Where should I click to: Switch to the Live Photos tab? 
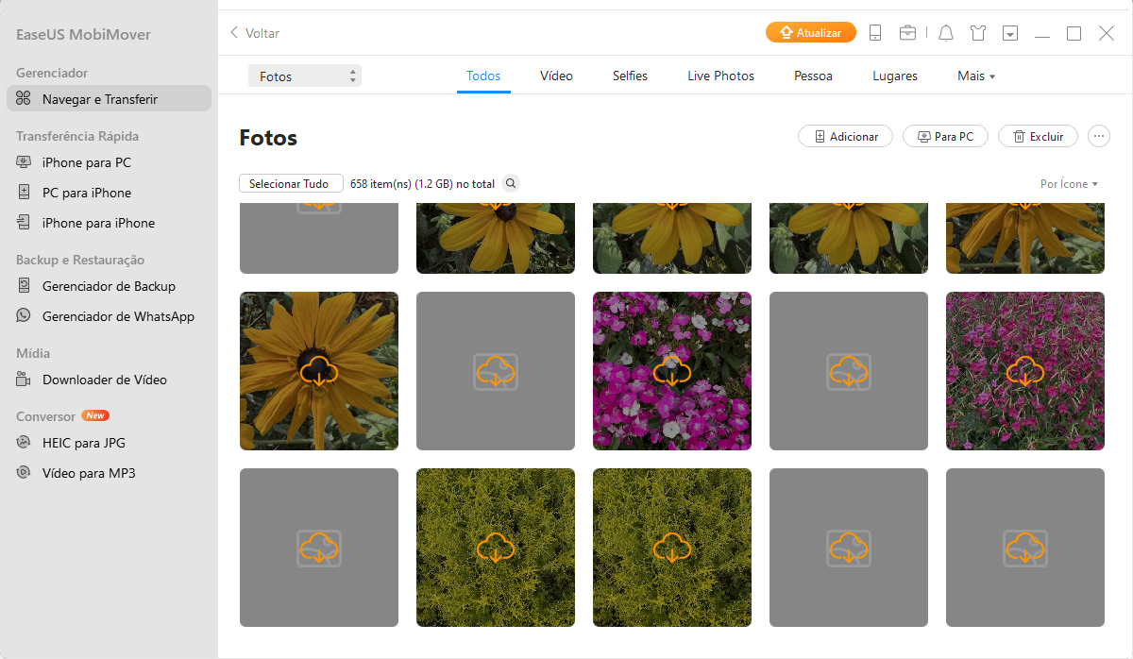tap(720, 76)
